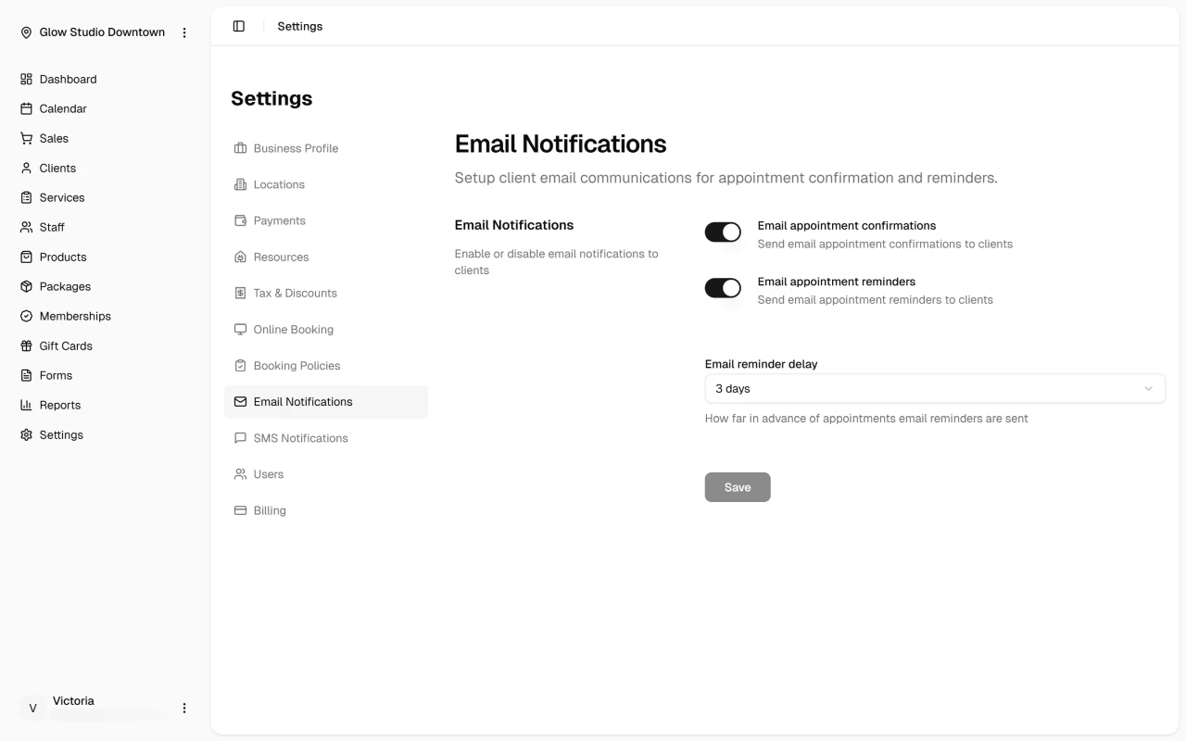Click the Booking Policies clipboard-check icon
1186x741 pixels.
click(240, 365)
